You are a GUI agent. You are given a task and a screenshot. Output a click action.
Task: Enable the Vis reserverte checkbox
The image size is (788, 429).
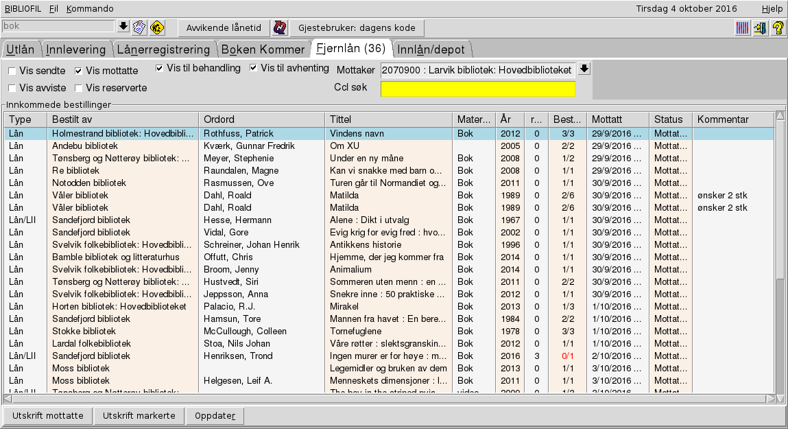coord(79,88)
